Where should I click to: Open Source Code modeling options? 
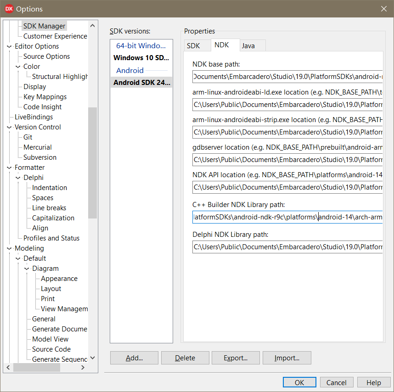[51, 349]
